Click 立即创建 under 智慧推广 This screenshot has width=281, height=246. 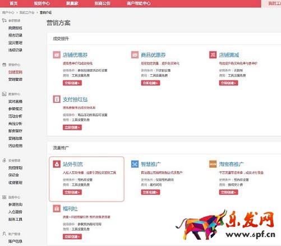pyautogui.click(x=150, y=192)
